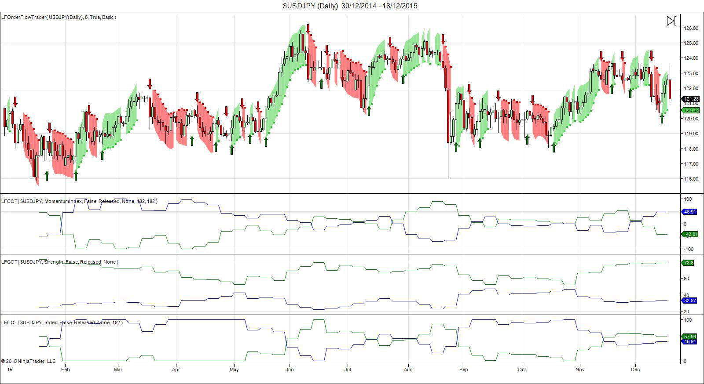
Task: Click the 15 year label on time axis
Action: click(9, 370)
